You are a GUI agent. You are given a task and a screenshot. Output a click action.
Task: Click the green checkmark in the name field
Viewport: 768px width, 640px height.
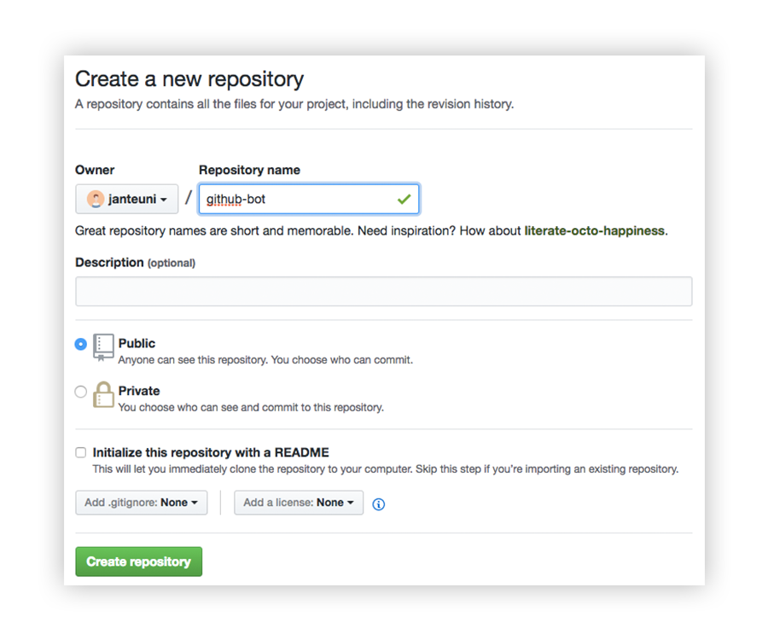(404, 198)
